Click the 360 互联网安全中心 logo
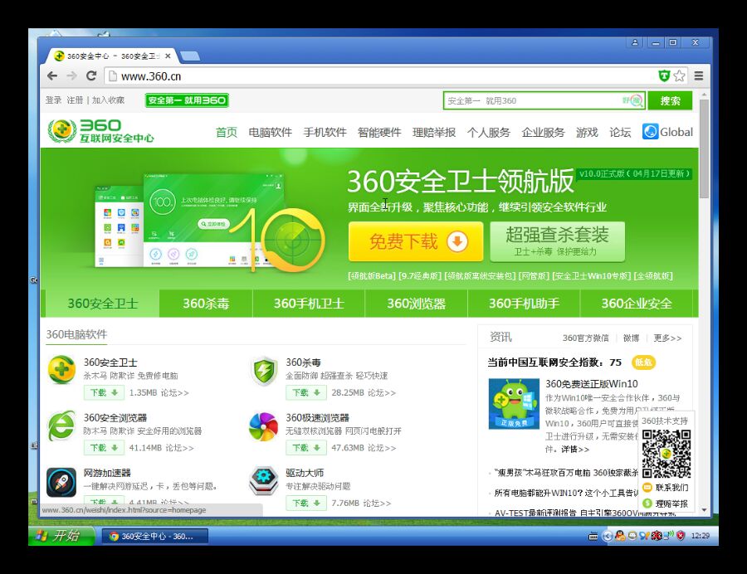 coord(101,131)
